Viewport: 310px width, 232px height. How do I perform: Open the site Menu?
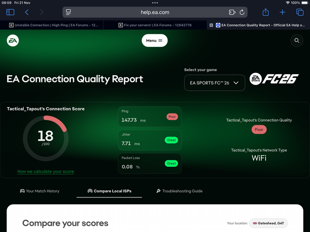pos(154,40)
